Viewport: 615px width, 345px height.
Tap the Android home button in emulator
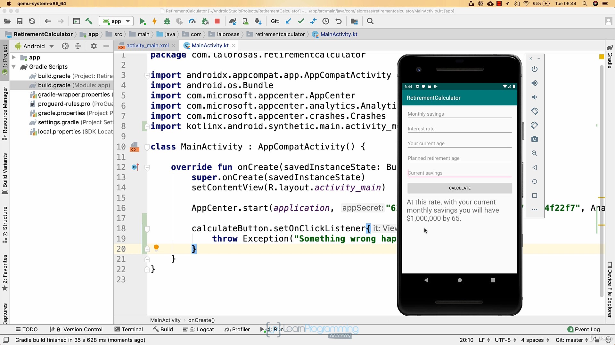pos(460,280)
